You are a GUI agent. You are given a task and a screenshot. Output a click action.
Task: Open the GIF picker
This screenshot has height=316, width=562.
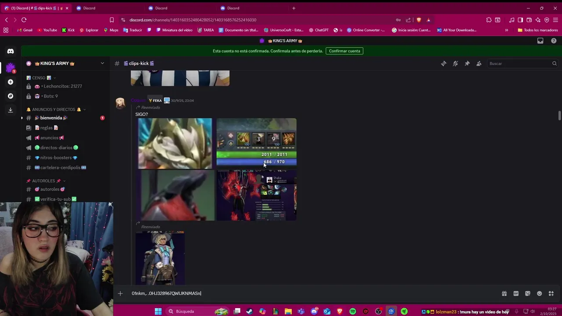point(516,294)
